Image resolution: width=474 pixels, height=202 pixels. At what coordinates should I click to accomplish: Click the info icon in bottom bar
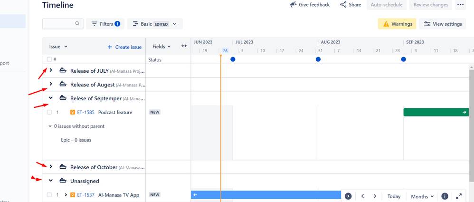445,196
